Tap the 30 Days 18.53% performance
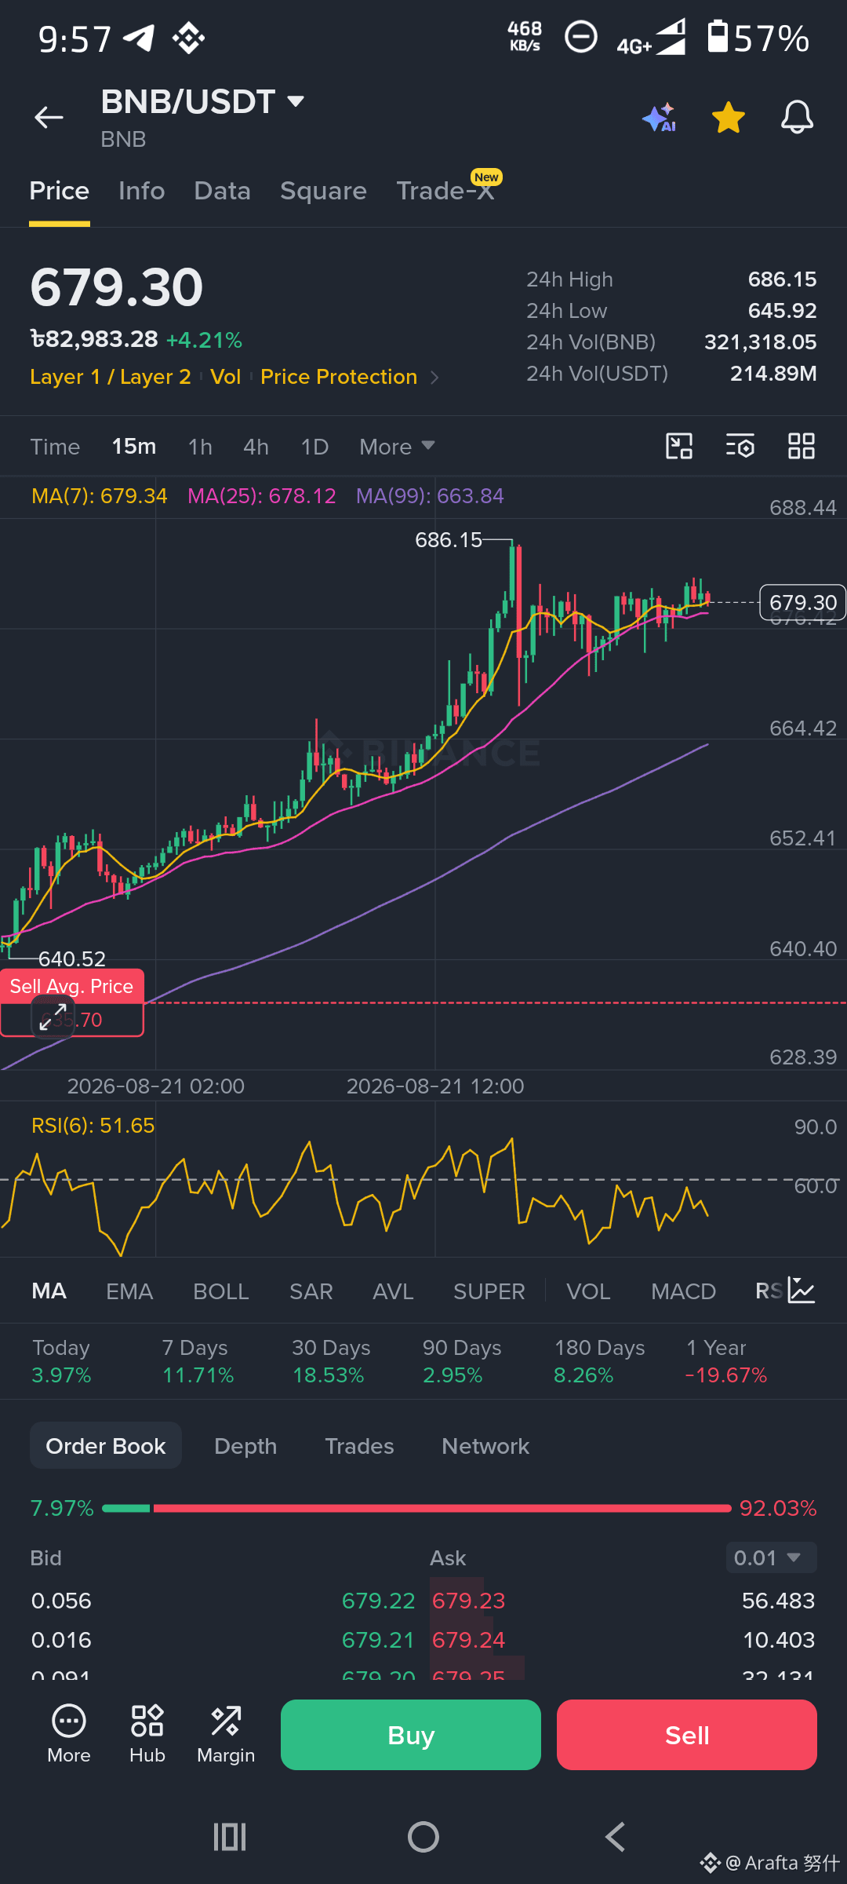This screenshot has height=1884, width=847. tap(331, 1361)
